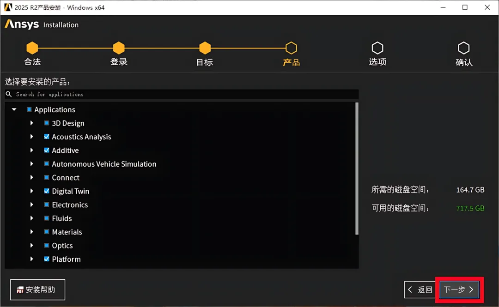Collapse the Applications tree node

pyautogui.click(x=14, y=109)
